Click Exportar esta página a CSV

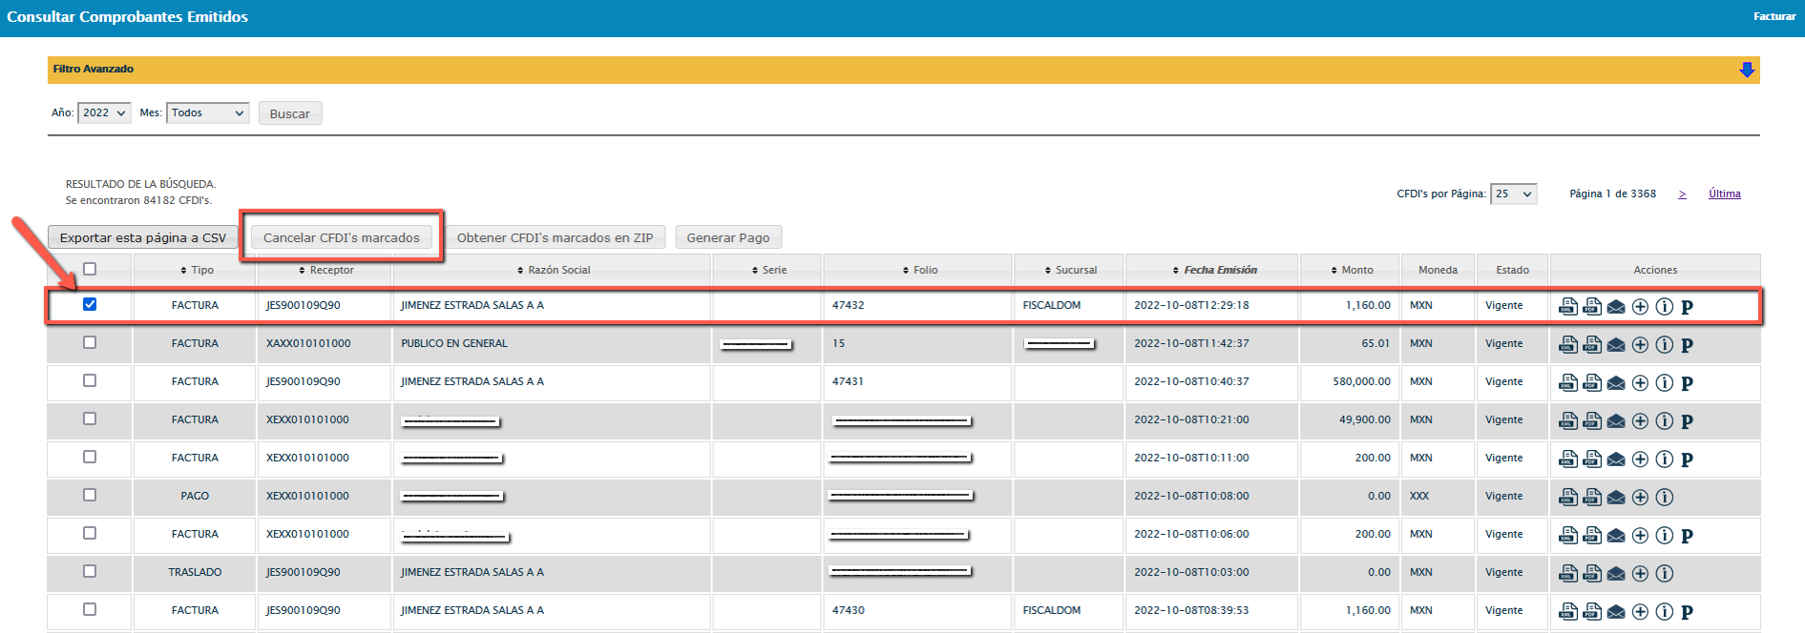point(142,237)
